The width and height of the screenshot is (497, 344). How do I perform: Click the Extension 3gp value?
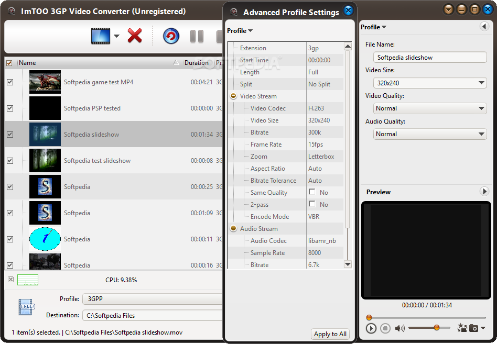313,48
